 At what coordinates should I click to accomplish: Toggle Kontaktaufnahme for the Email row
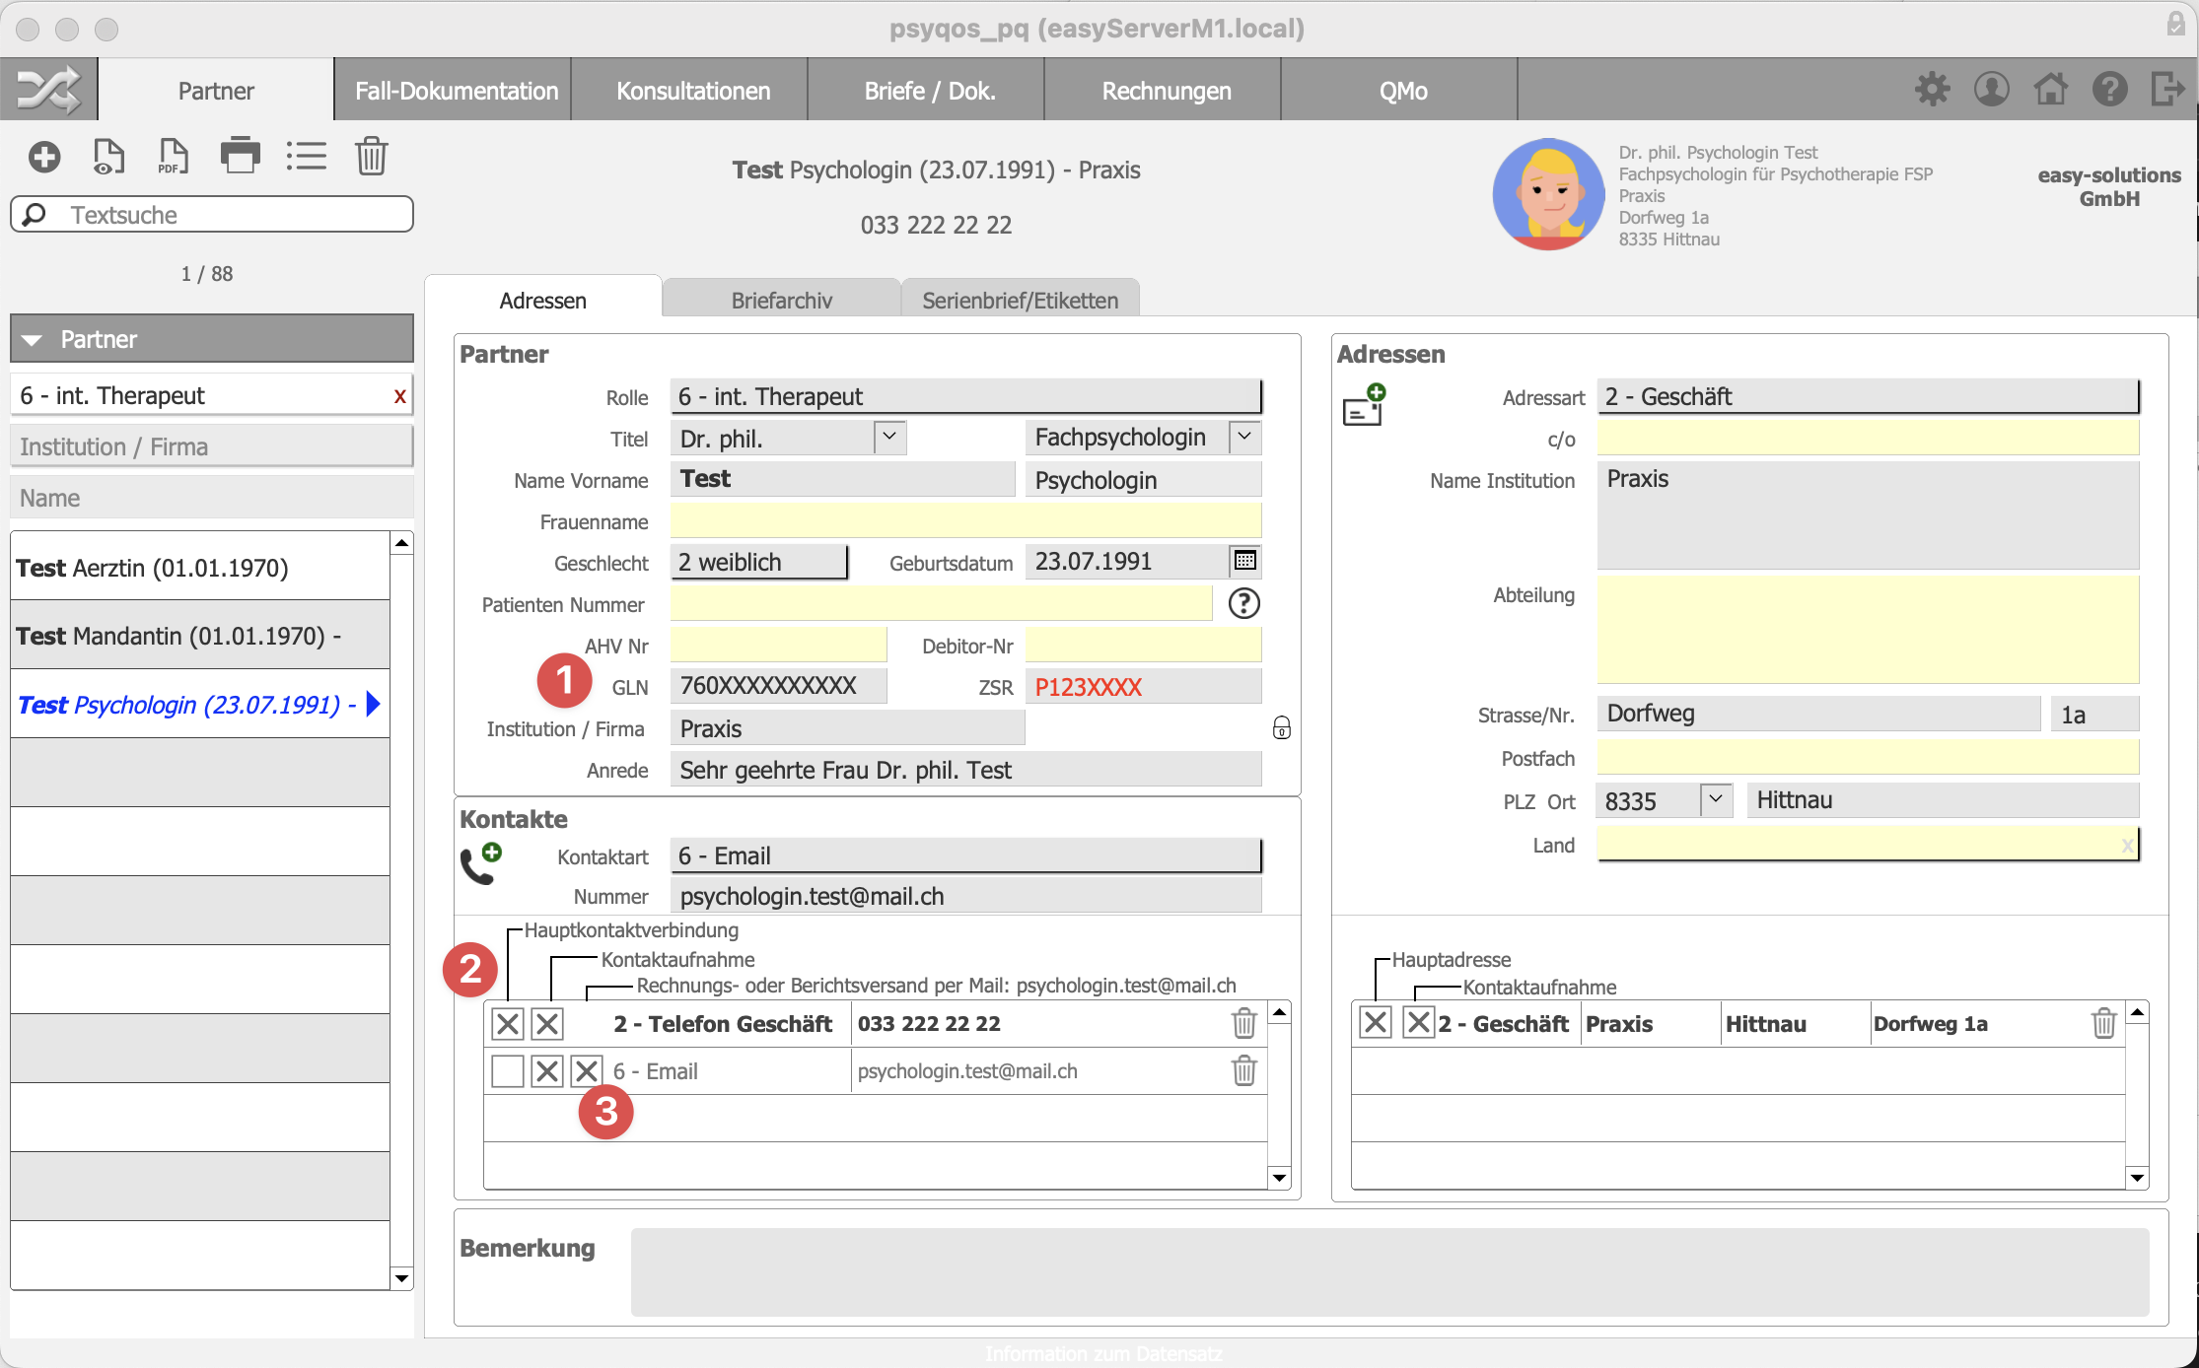(547, 1070)
